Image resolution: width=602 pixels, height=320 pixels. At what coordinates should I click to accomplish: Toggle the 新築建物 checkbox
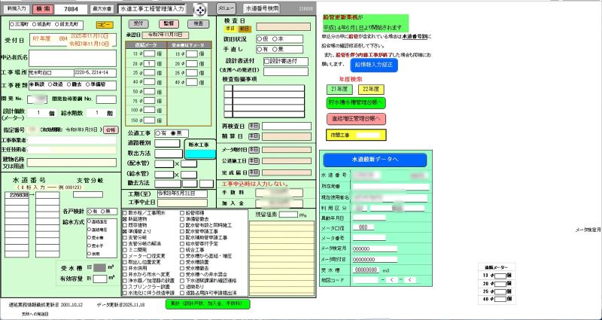click(125, 219)
